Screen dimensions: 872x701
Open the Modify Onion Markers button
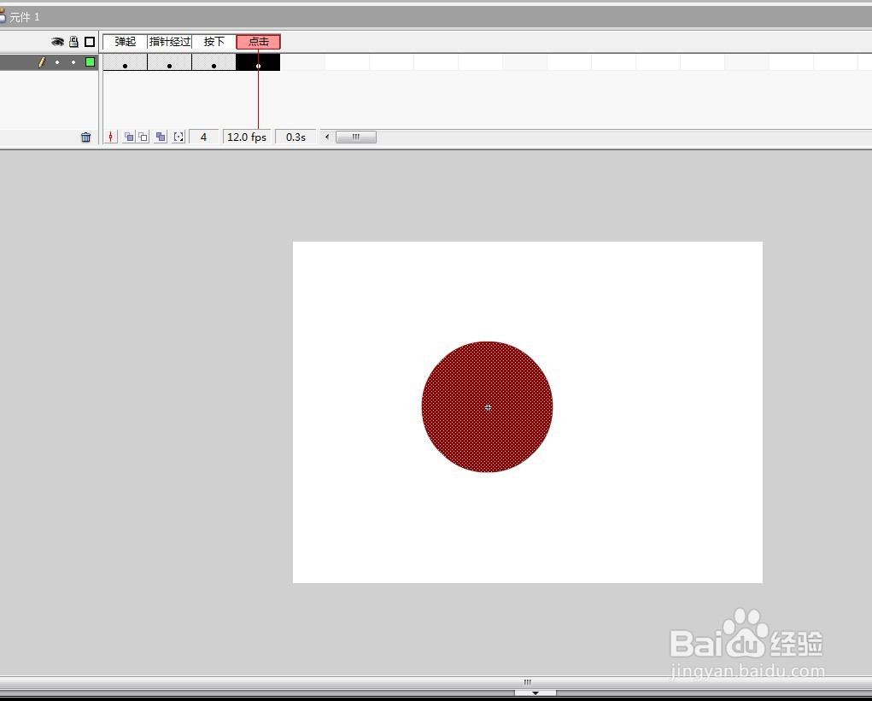(x=178, y=137)
